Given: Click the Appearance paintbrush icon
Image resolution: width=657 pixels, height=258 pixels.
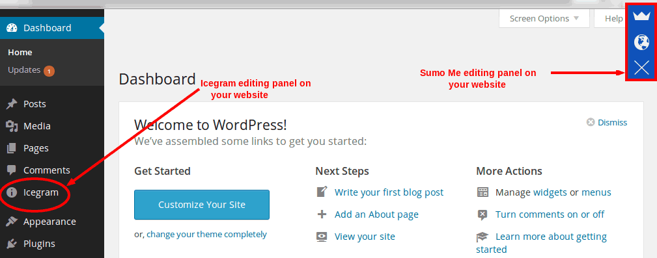Looking at the screenshot, I should pyautogui.click(x=12, y=221).
